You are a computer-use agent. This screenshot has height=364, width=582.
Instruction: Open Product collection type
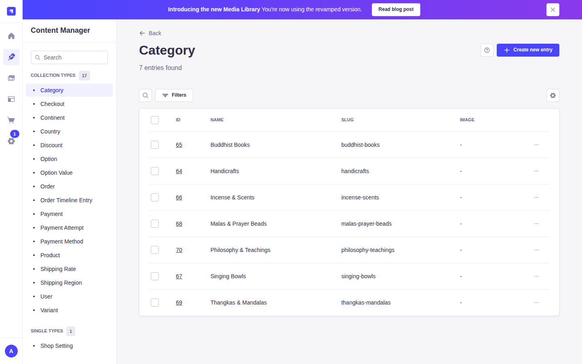tap(69, 255)
